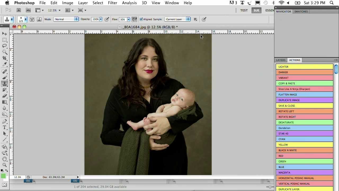
Task: Select the Healing Brush tool
Action: tap(5, 72)
